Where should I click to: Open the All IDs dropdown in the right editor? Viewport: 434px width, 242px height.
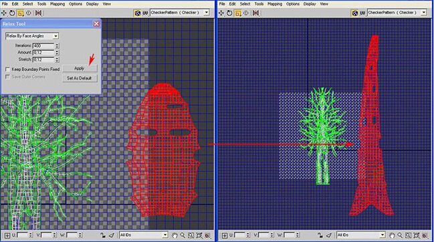(x=361, y=235)
